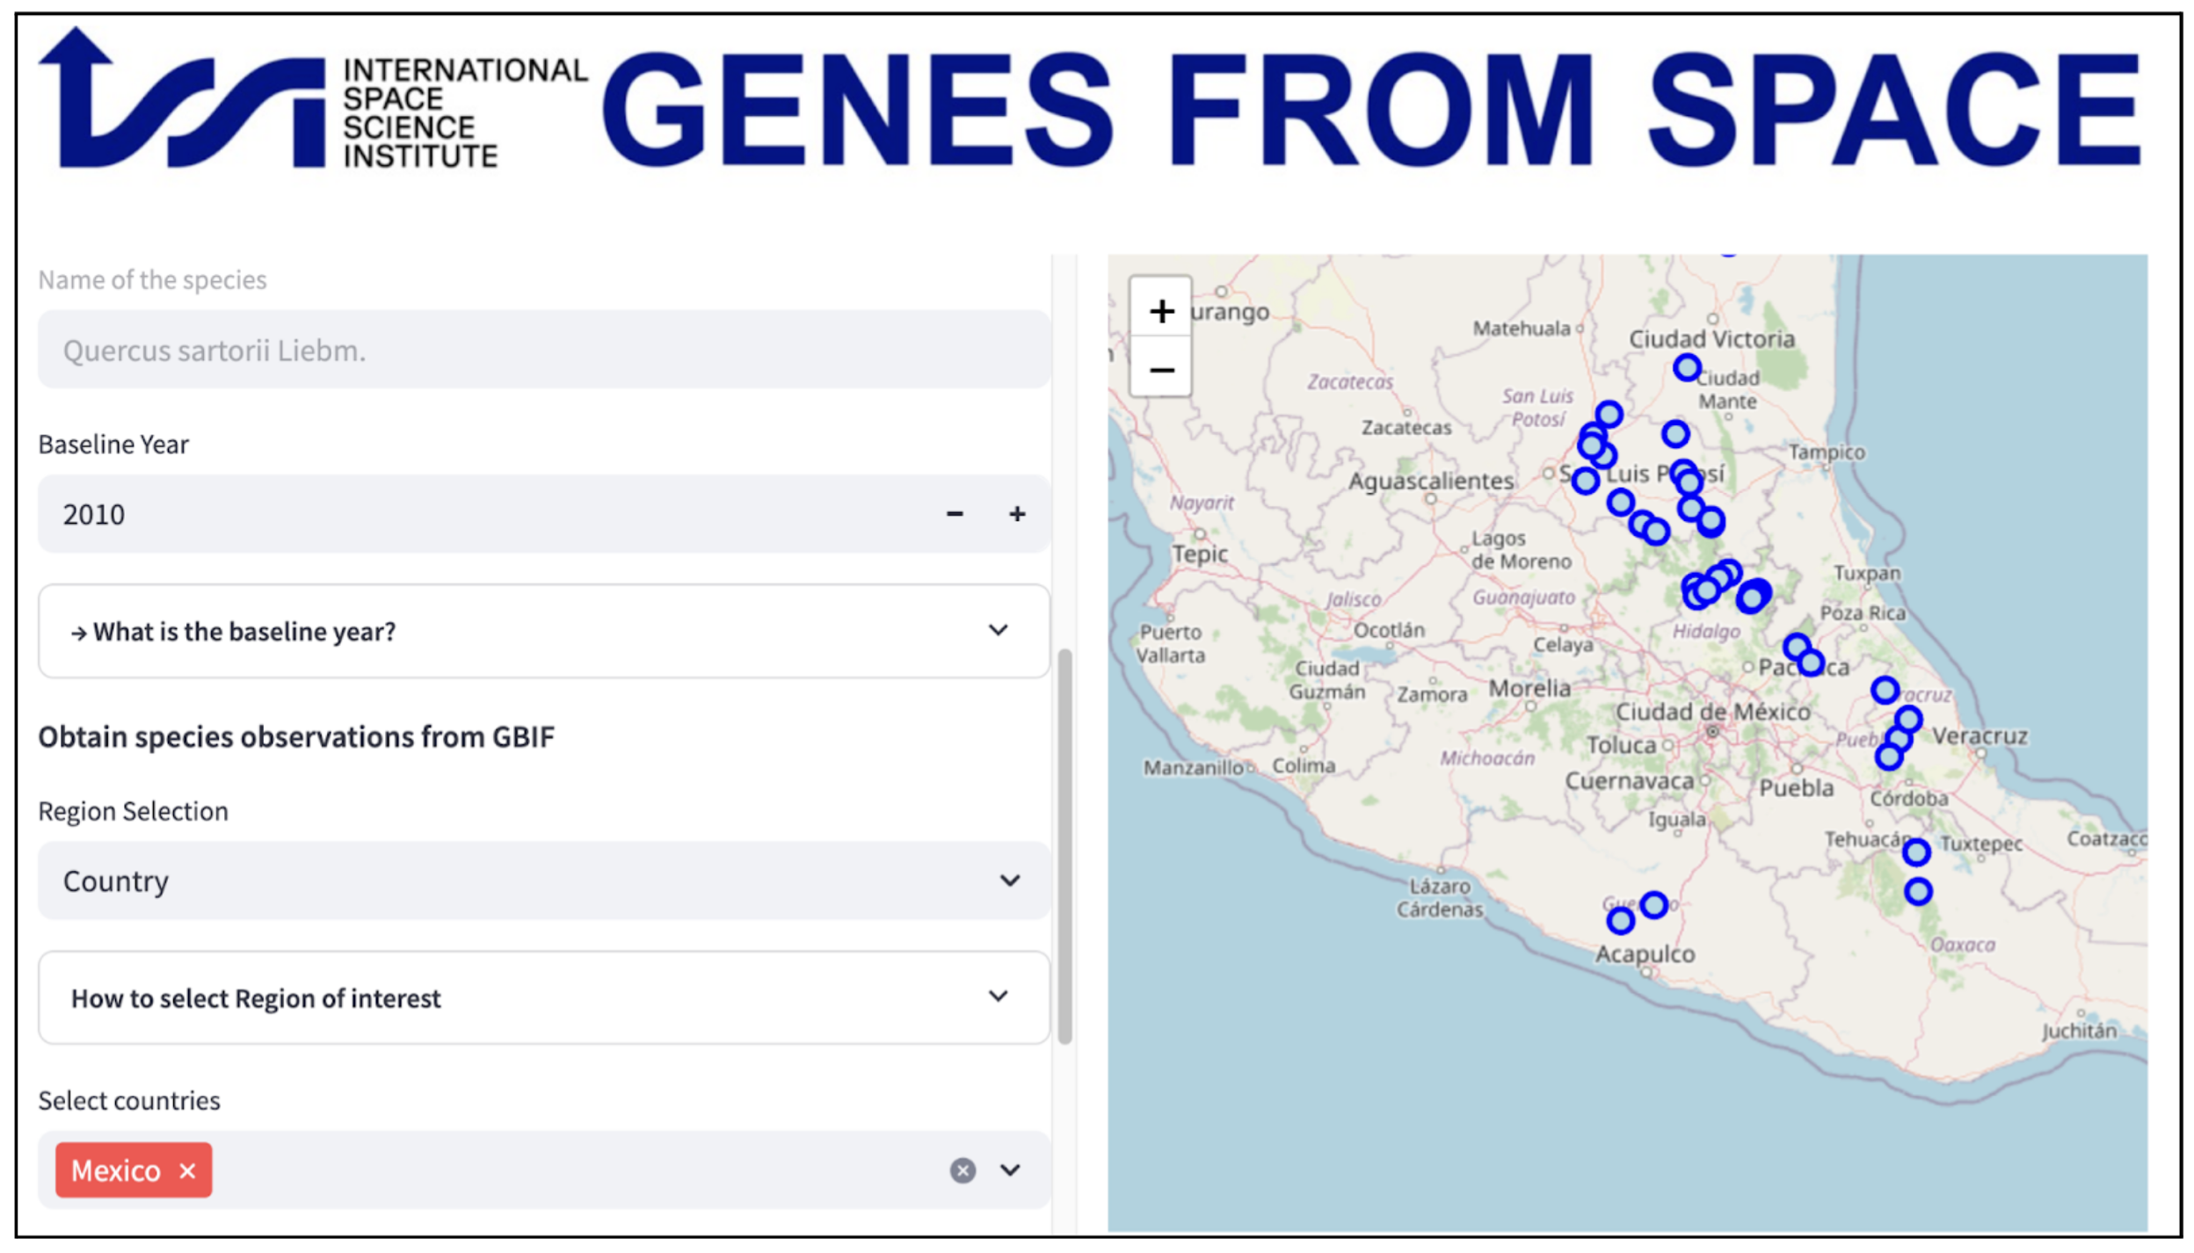Increase the baseline year value

[x=1017, y=514]
